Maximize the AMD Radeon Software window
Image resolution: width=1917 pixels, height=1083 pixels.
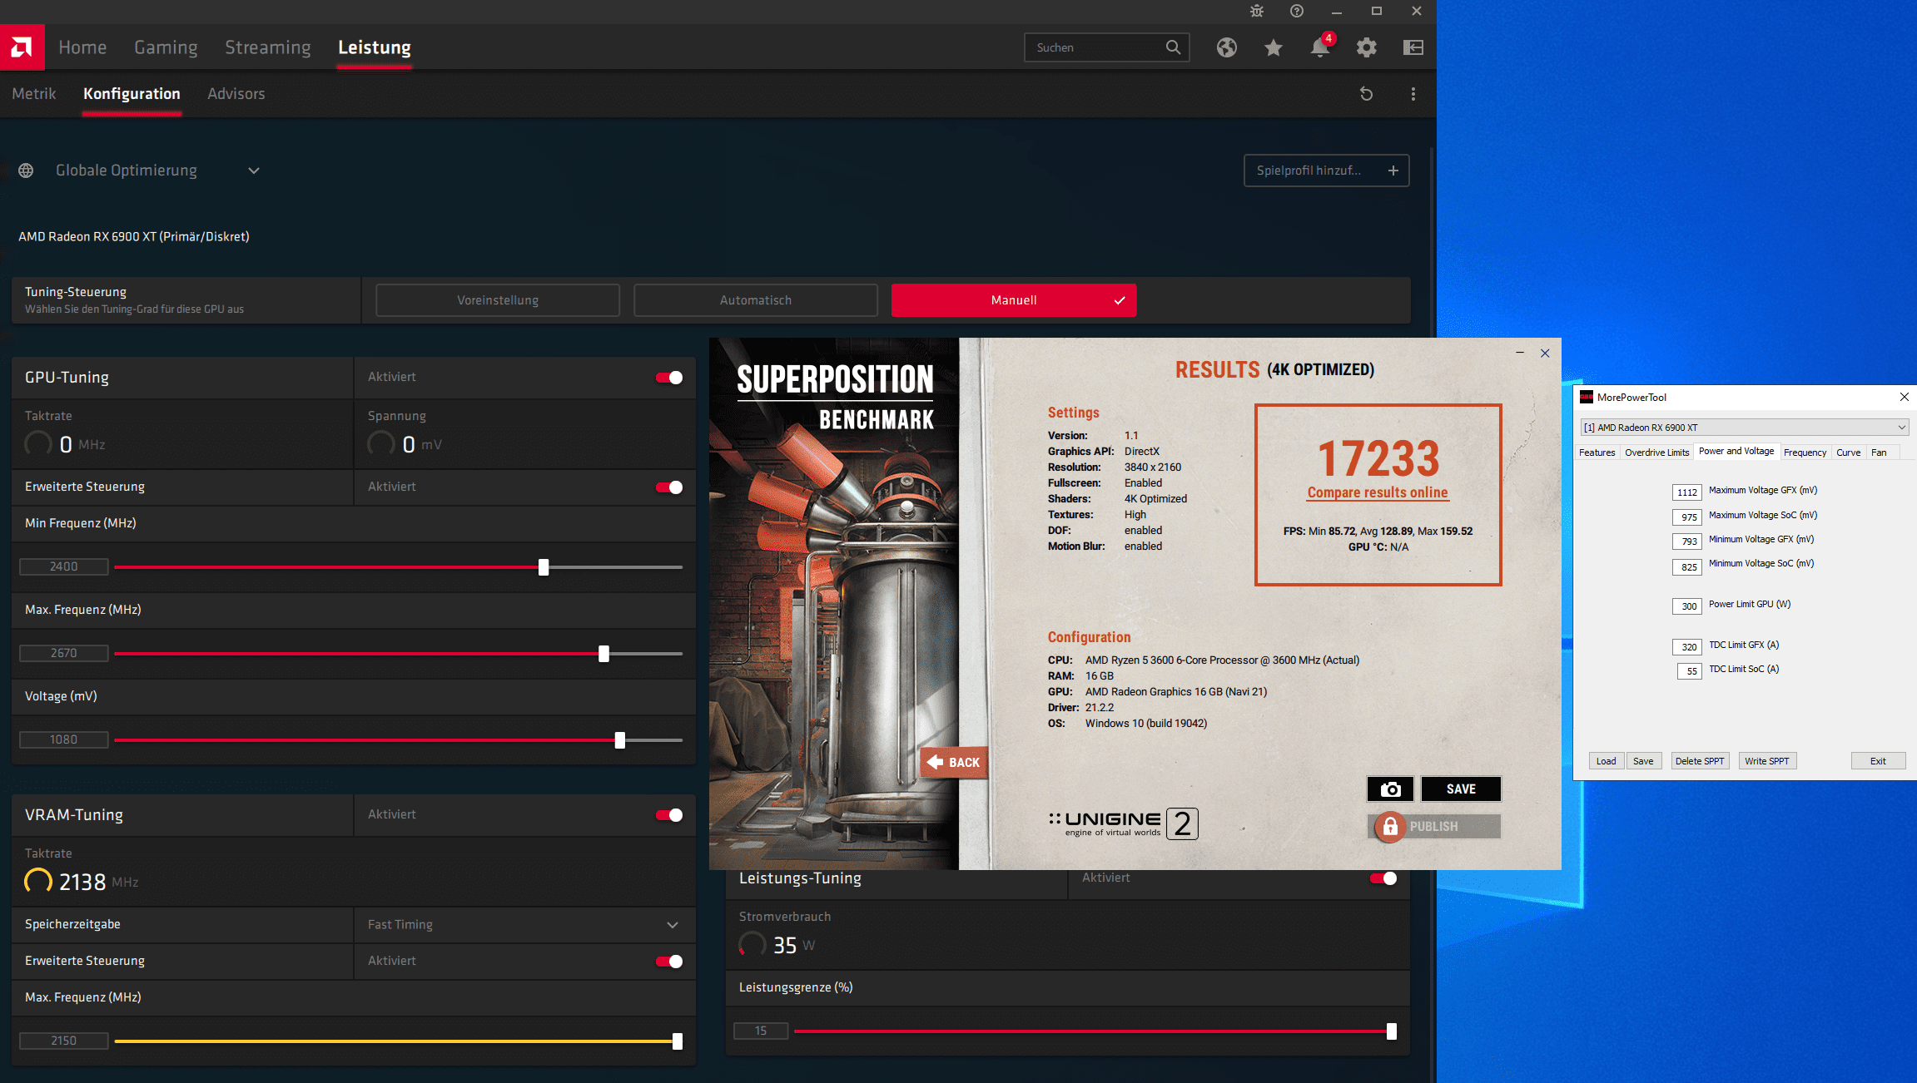1377,11
